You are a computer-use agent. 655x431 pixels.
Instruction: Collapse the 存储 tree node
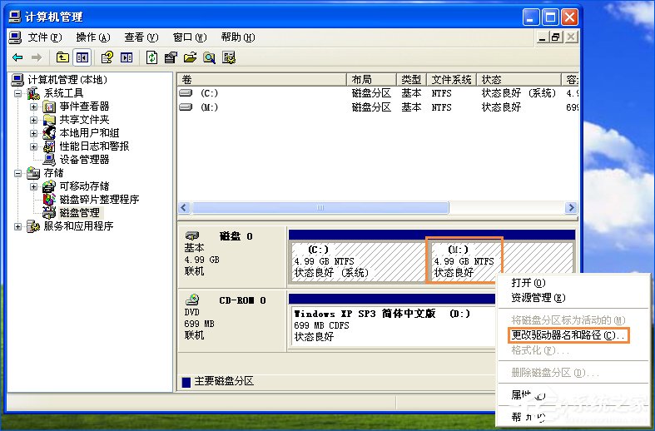pos(17,173)
